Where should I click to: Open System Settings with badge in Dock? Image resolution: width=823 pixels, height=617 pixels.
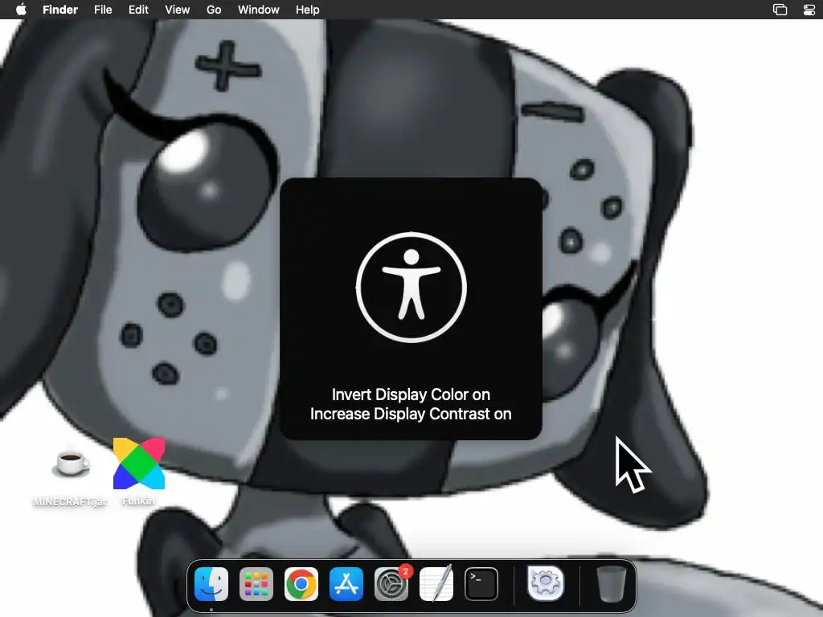tap(391, 584)
